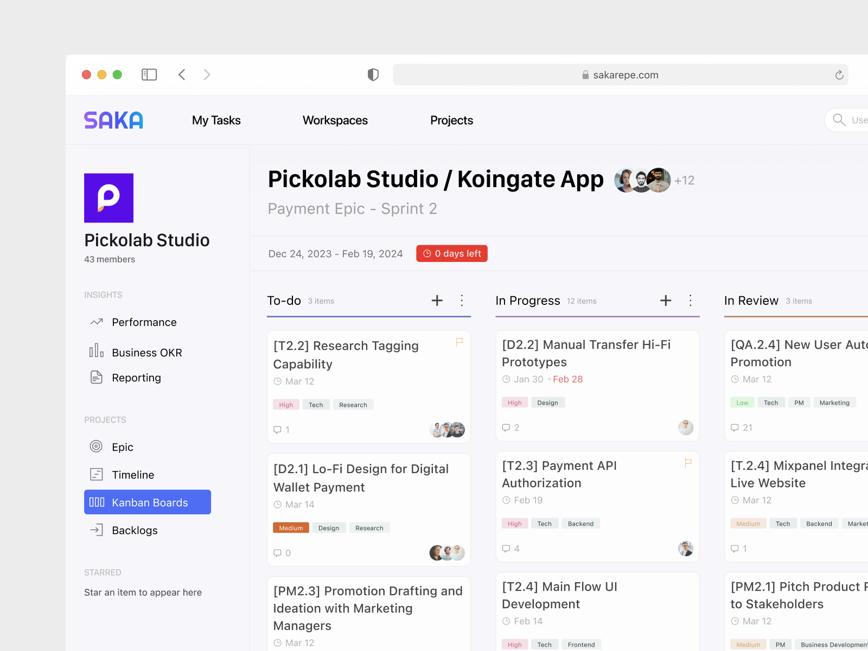The image size is (868, 651).
Task: Open Kanban Boards in the sidebar
Action: pos(148,502)
